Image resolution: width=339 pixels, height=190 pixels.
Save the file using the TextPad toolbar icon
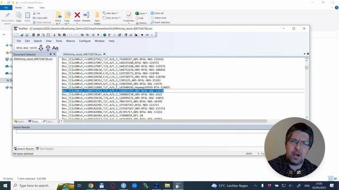coord(27,35)
